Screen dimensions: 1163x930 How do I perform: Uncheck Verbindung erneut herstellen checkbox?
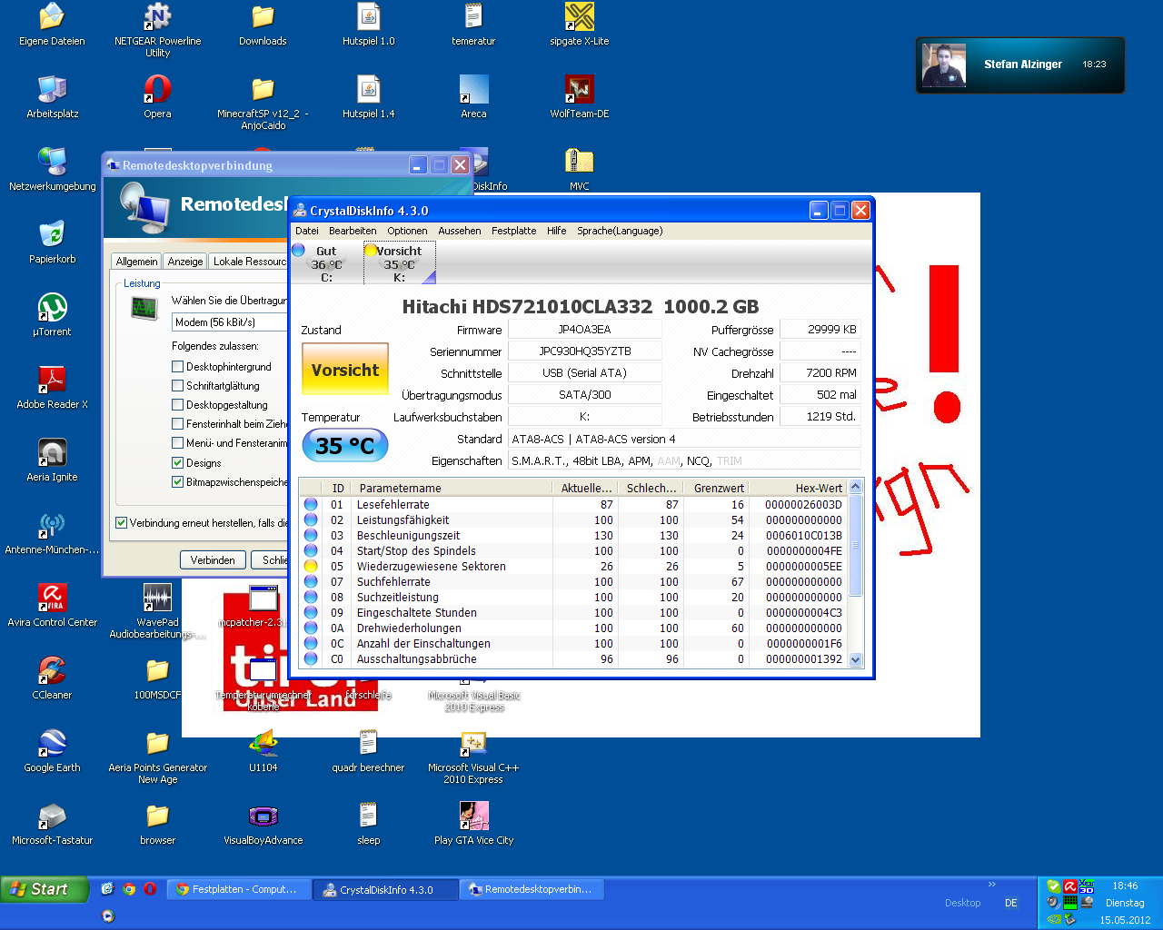pyautogui.click(x=121, y=523)
